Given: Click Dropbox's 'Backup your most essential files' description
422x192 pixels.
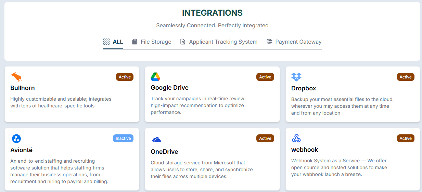Looking at the screenshot, I should pyautogui.click(x=342, y=106).
